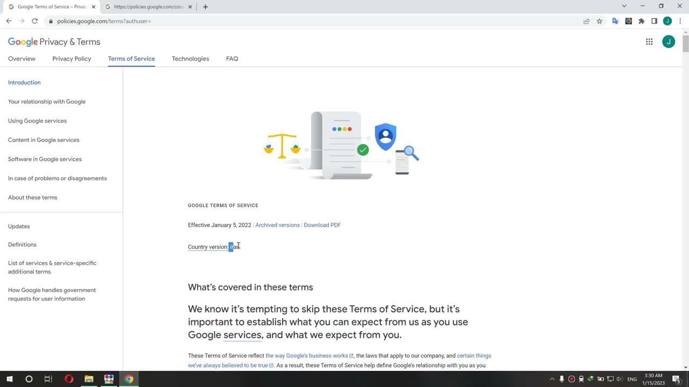
Task: Open the Google Translate extension
Action: pos(615,21)
